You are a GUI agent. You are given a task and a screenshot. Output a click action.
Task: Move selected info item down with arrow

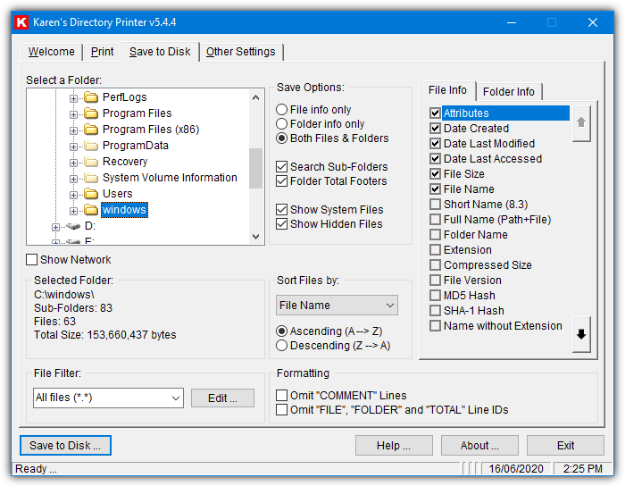pyautogui.click(x=581, y=334)
